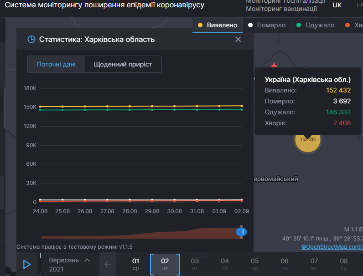Screen dimensions: 363x276
Task: Click the Виявлено value 152 432 in tooltip
Action: coord(338,90)
